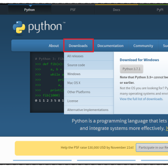Click the 'Help the PSF raise $30,000 USD' text
Screen dimensions: 168x168
coord(97,148)
